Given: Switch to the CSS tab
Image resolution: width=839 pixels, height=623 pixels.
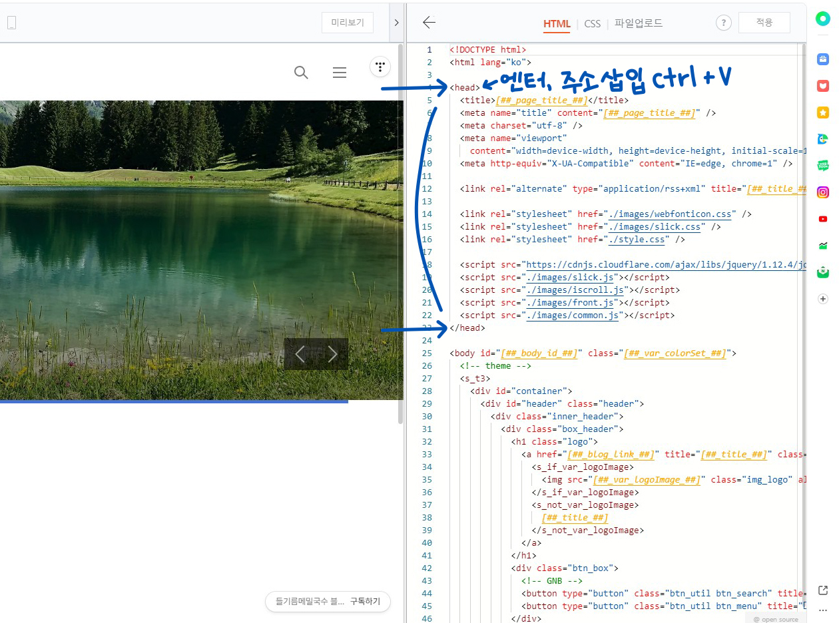Looking at the screenshot, I should [x=593, y=24].
